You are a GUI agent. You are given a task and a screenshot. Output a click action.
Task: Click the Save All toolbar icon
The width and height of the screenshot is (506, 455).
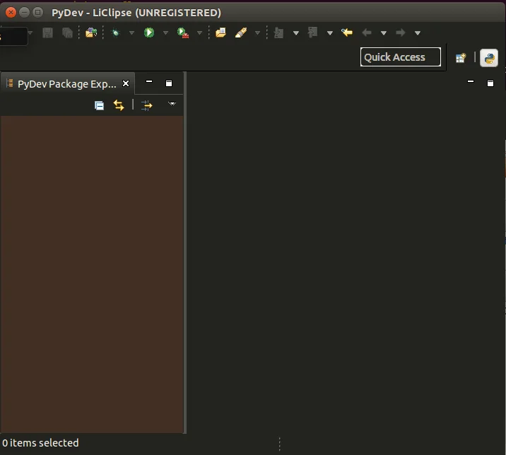[x=67, y=33]
